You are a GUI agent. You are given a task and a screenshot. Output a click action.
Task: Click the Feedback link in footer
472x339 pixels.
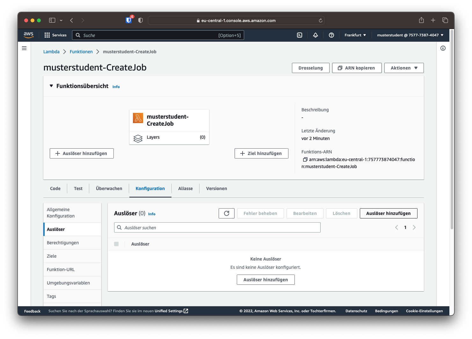point(32,311)
